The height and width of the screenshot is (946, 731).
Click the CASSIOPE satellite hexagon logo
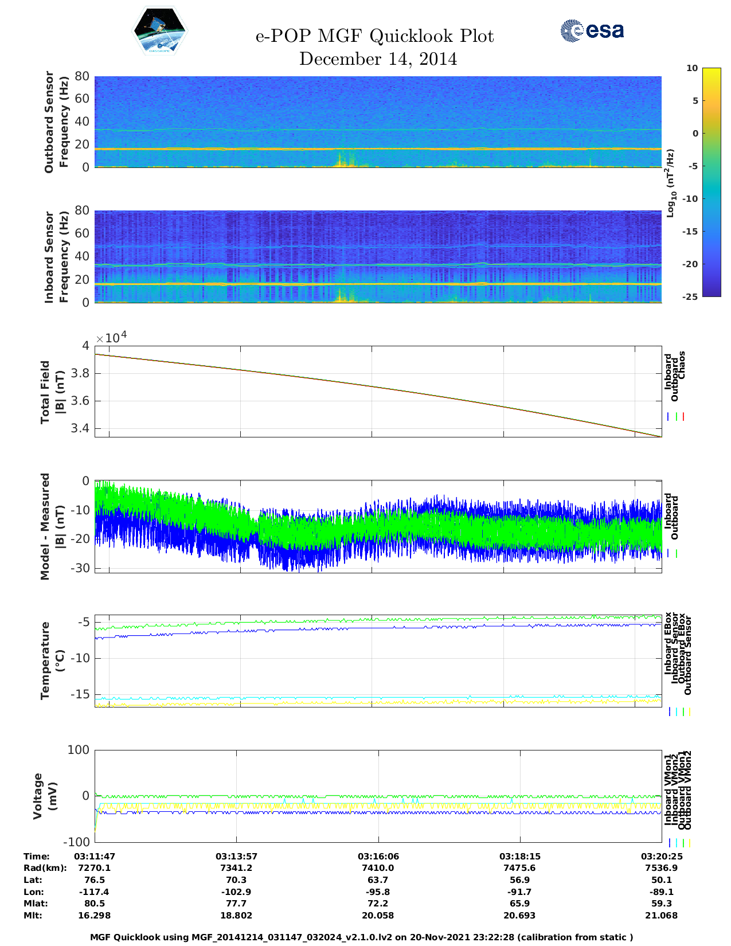tap(159, 32)
